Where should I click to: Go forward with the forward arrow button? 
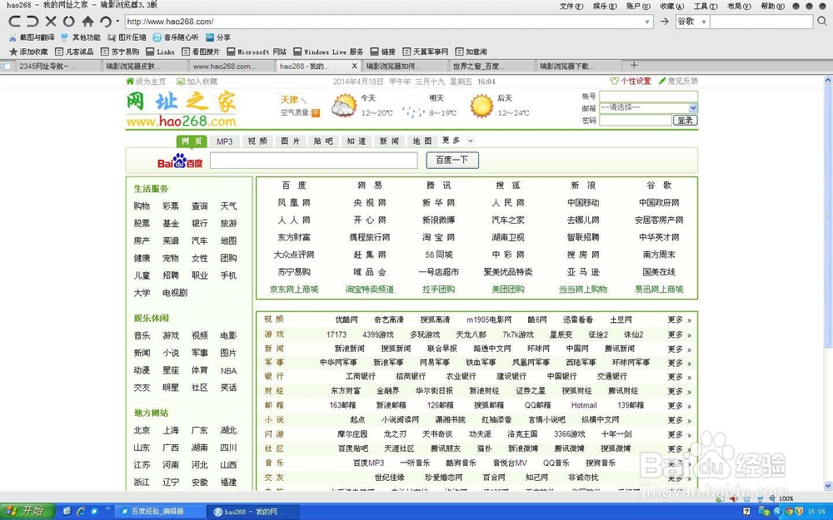pos(32,22)
